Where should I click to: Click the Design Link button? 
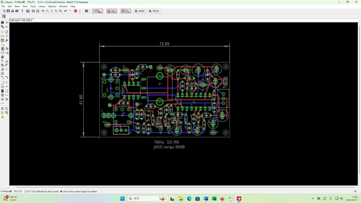pyautogui.click(x=98, y=11)
